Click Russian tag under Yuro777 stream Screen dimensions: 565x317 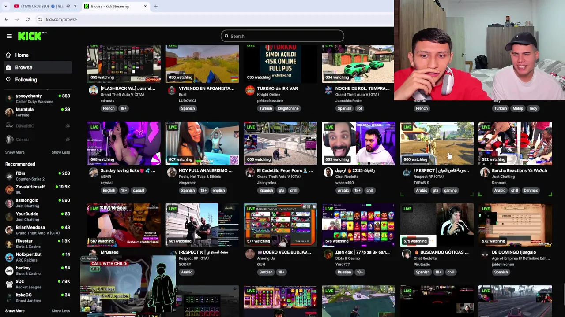(x=344, y=272)
